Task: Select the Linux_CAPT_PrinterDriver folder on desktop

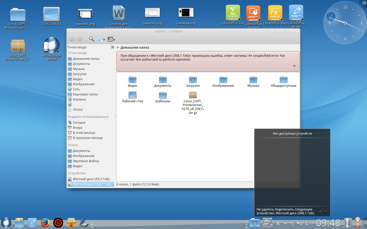Action: point(18,18)
